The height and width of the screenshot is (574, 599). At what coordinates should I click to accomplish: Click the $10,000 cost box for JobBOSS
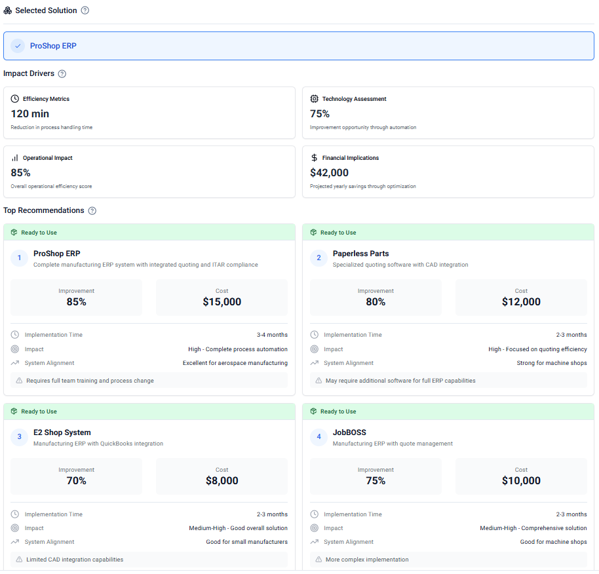[521, 476]
